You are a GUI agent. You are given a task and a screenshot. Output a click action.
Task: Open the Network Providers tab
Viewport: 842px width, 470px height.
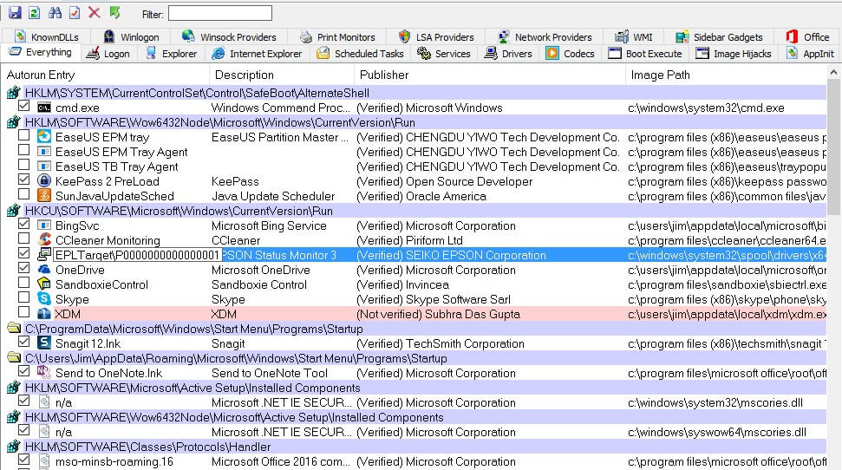[x=545, y=37]
